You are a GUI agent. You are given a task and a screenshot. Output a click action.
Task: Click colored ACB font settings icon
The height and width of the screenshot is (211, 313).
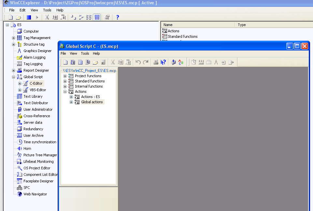(181, 62)
